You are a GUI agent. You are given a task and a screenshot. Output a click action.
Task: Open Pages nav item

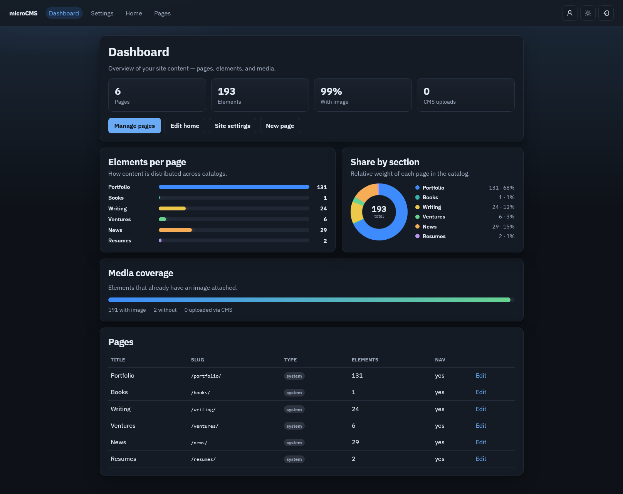pyautogui.click(x=162, y=13)
